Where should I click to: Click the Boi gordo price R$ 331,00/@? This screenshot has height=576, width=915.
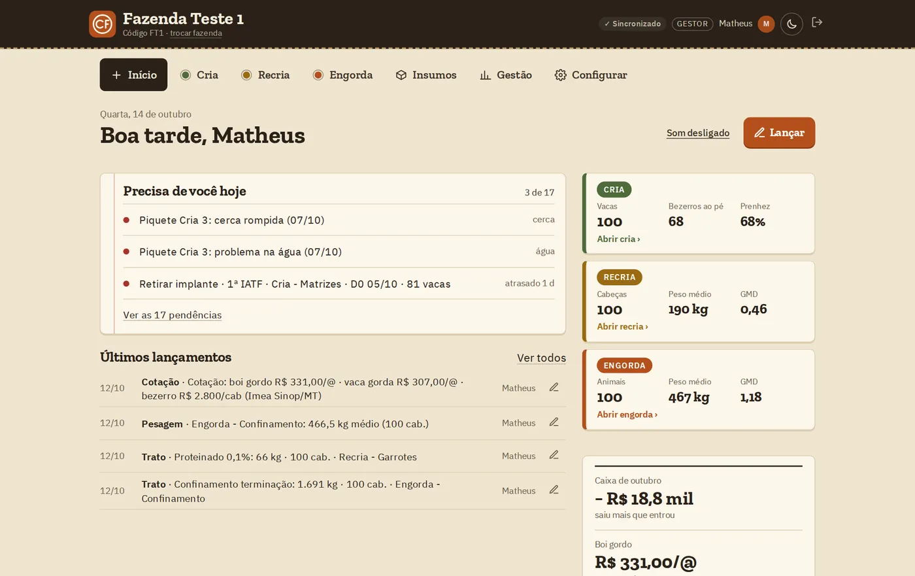click(x=646, y=562)
